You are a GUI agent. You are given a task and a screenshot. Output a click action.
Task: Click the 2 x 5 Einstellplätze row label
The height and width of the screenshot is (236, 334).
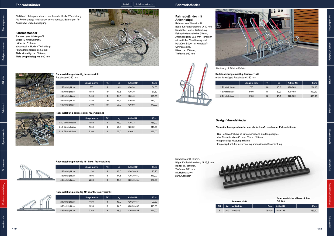(68, 127)
